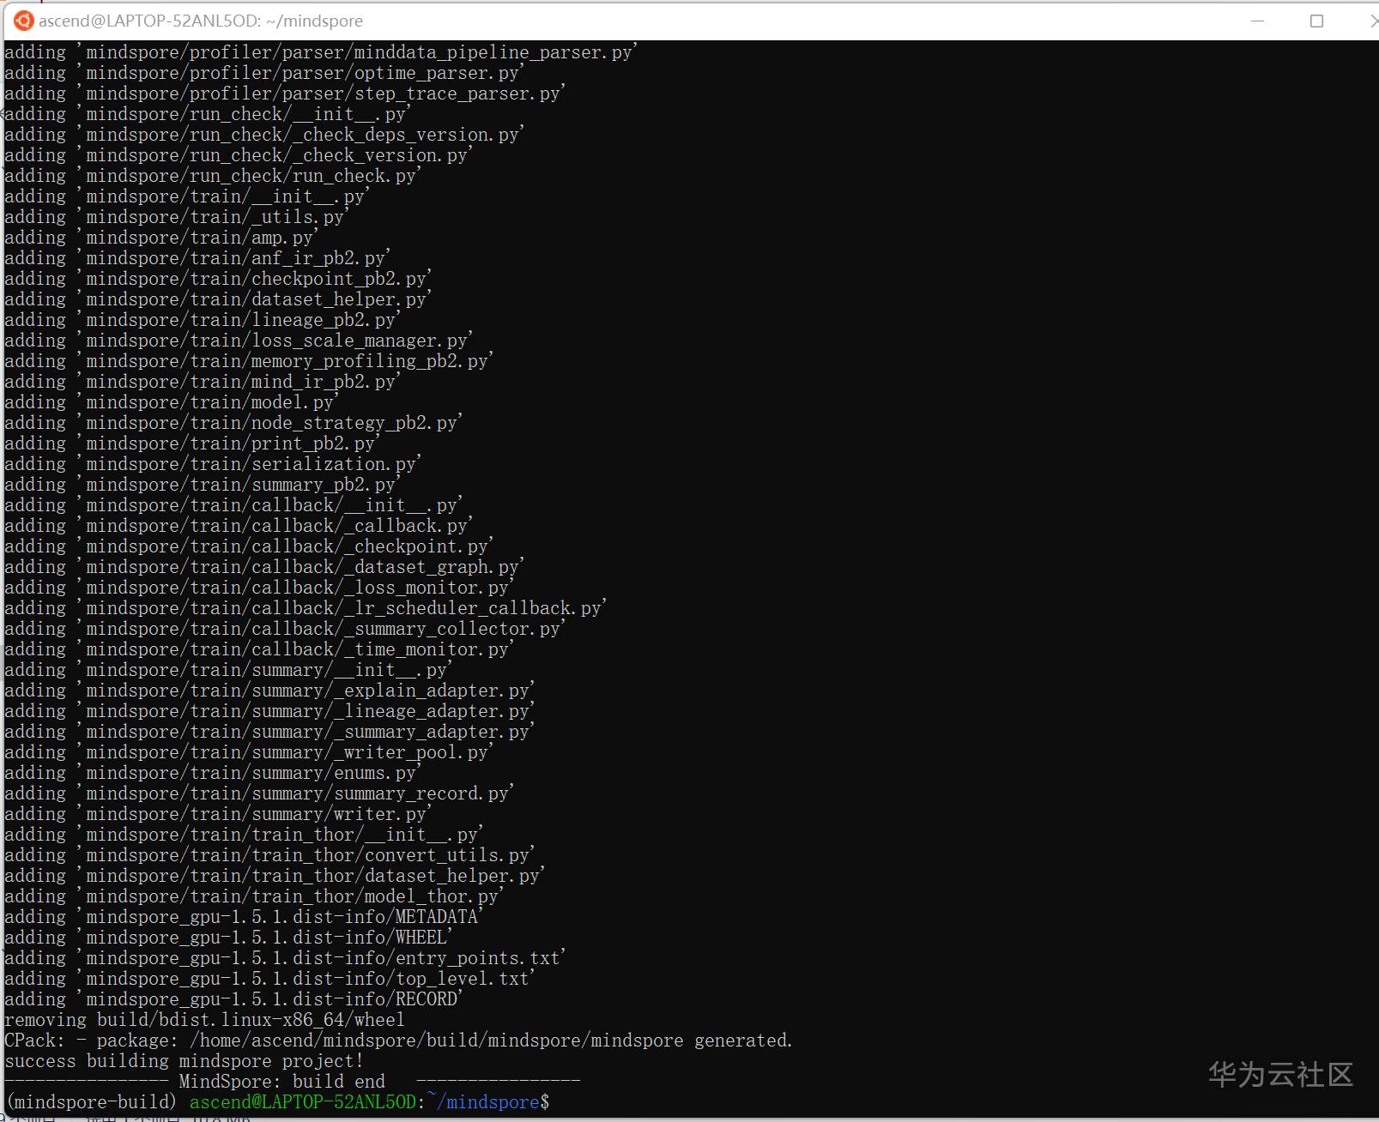This screenshot has height=1122, width=1379.
Task: Select the dist-info/WHEEL line
Action: tap(228, 938)
